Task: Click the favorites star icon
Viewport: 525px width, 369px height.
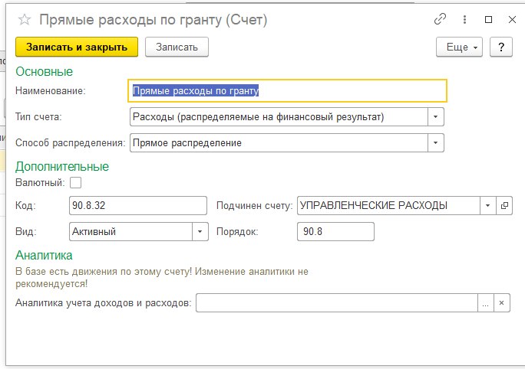Action: pos(25,21)
